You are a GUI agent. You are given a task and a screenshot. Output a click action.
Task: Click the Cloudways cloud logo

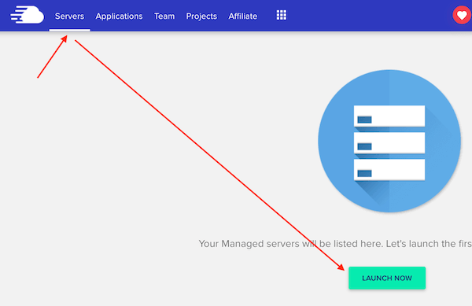27,14
